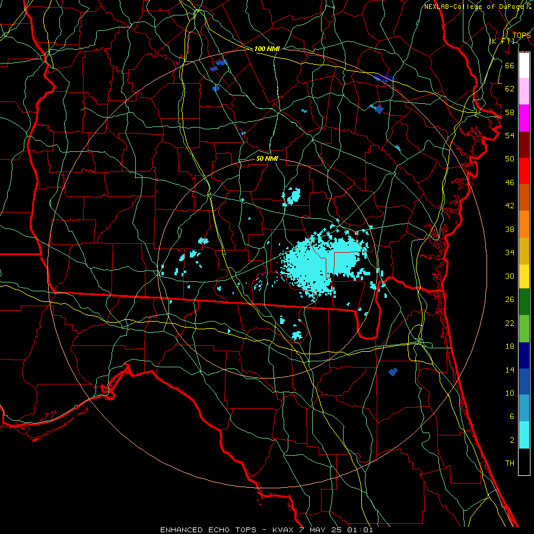Click legend value '66'
The height and width of the screenshot is (534, 534).
[x=510, y=65]
